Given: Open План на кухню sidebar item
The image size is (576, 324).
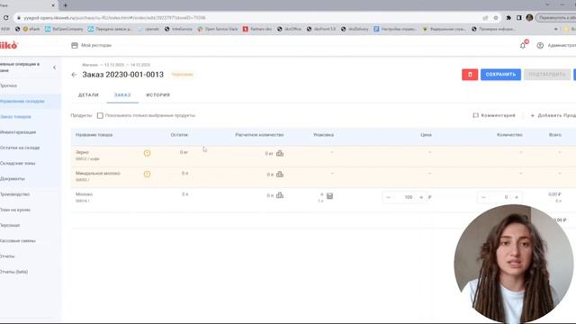Looking at the screenshot, I should 15,210.
